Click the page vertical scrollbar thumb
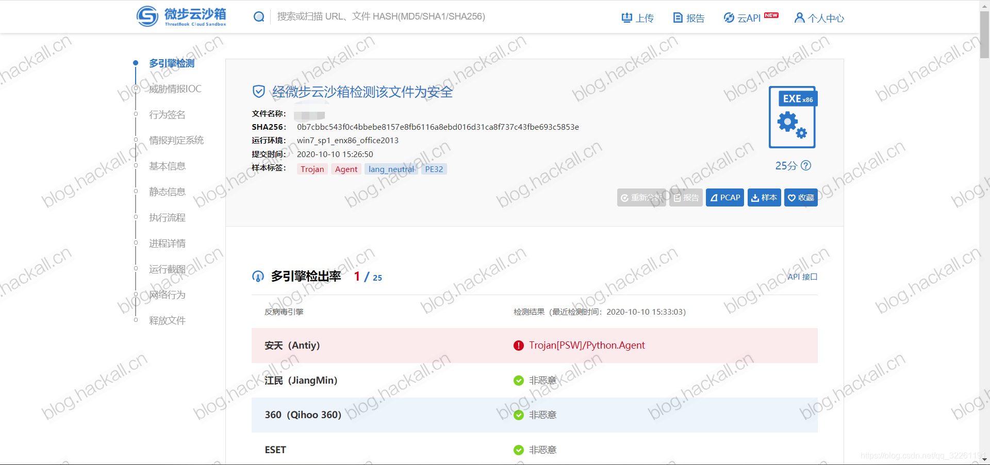 tap(984, 35)
